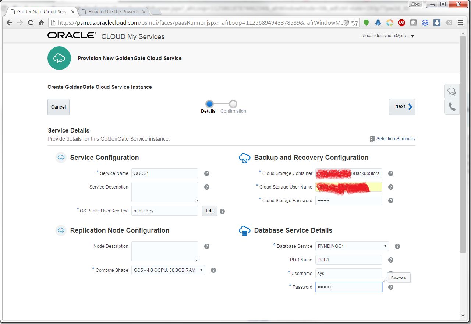Viewport: 471px width, 324px height.
Task: Show help for Cloud Storage Container
Action: (x=391, y=173)
